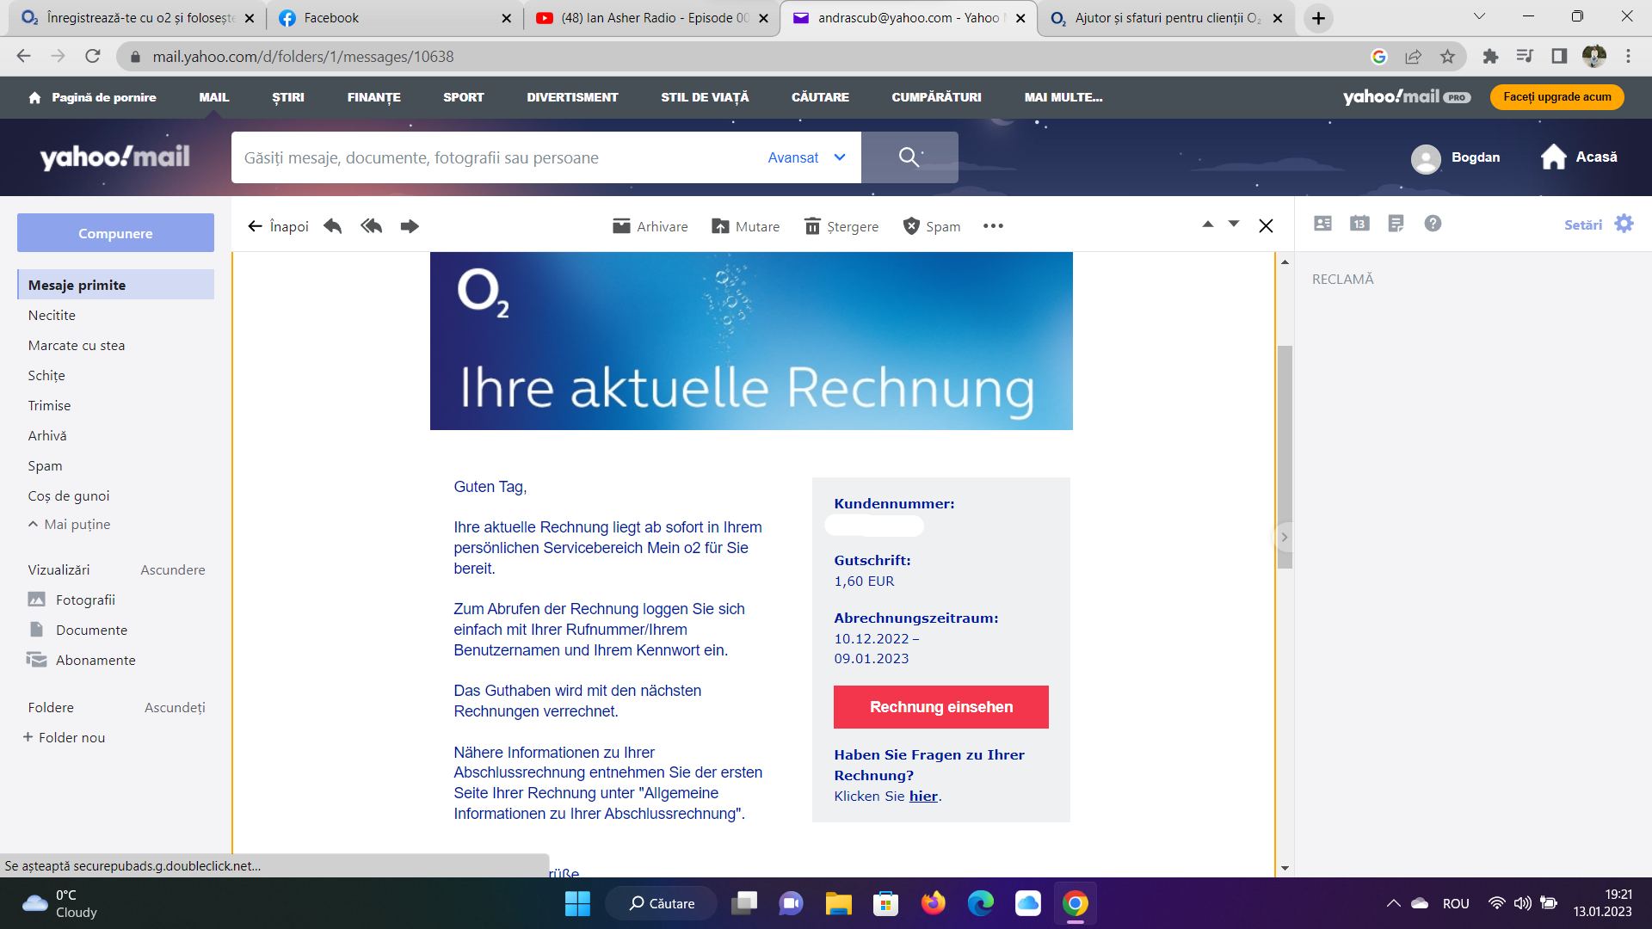Image resolution: width=1652 pixels, height=929 pixels.
Task: Expand the right side panel chevron
Action: [x=1284, y=538]
